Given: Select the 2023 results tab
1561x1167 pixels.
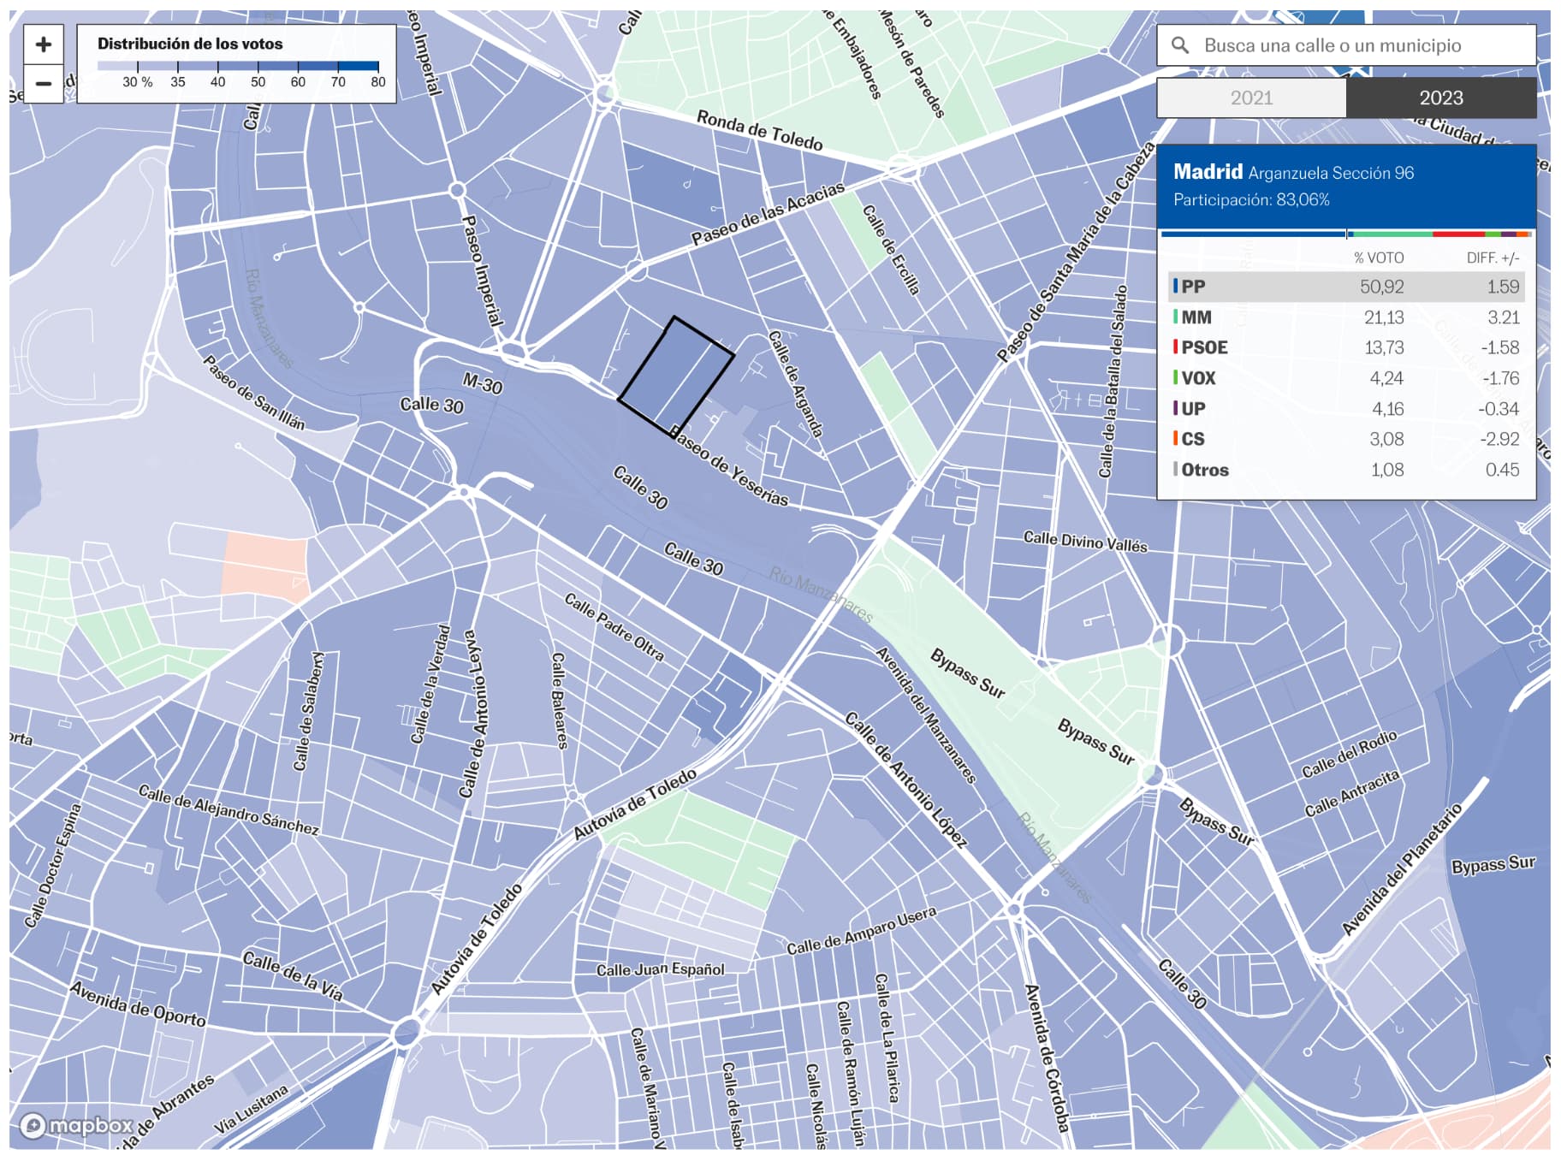Looking at the screenshot, I should [1441, 98].
